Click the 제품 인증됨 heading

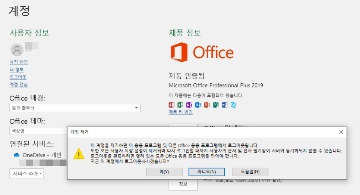(186, 75)
